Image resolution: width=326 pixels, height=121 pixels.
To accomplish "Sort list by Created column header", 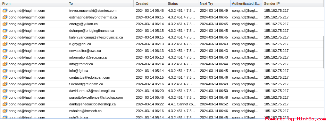I will tap(150, 4).
